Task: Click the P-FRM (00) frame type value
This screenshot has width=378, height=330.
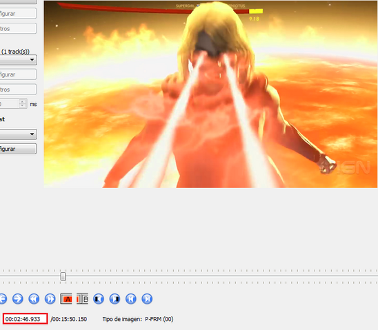Action: (x=159, y=319)
